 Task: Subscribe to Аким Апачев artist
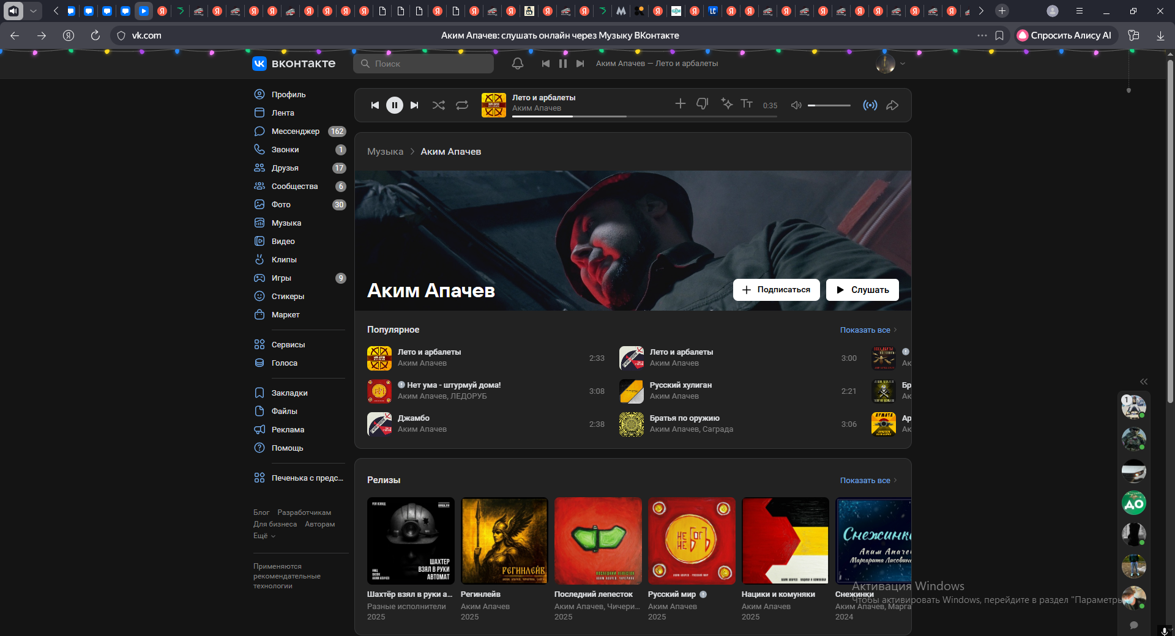pyautogui.click(x=776, y=290)
